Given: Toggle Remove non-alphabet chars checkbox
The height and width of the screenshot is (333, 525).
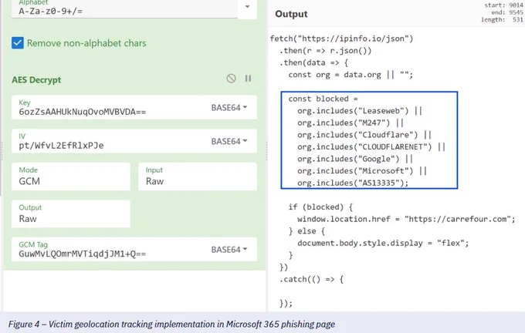Looking at the screenshot, I should click(x=18, y=43).
